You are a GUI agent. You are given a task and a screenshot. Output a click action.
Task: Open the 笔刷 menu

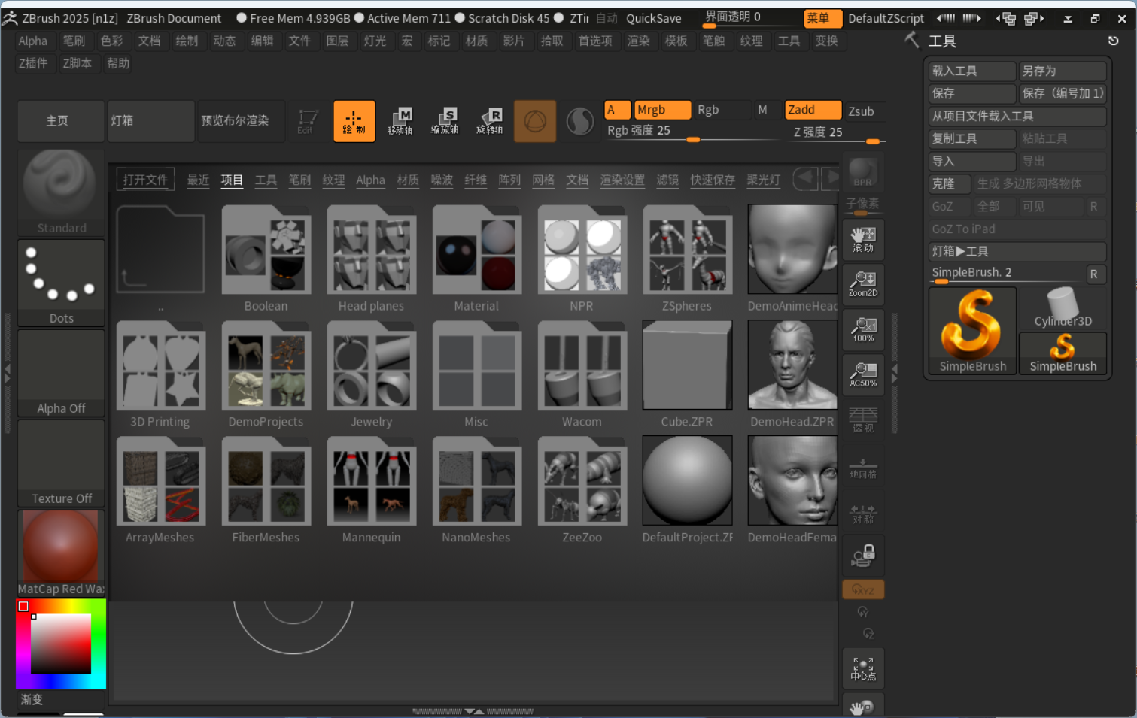click(x=74, y=41)
